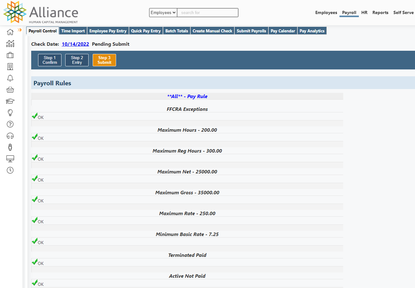
Task: Click the Alliance logo
Action: (x=41, y=12)
